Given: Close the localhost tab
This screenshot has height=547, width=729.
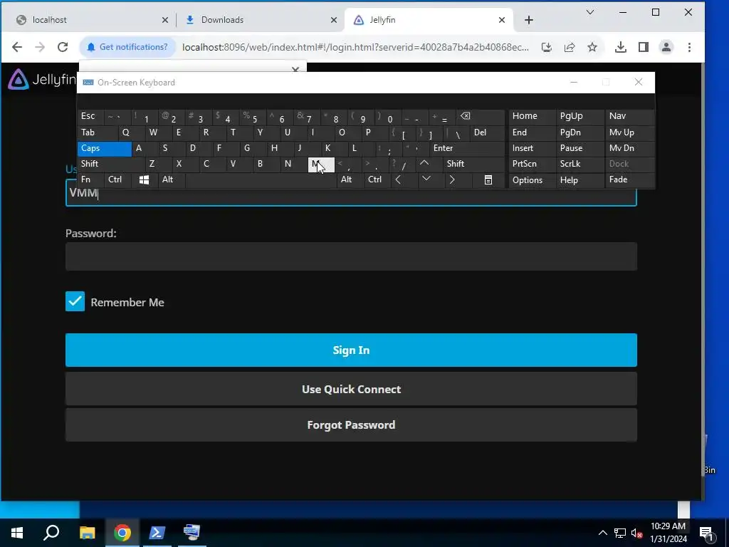Looking at the screenshot, I should pyautogui.click(x=165, y=20).
